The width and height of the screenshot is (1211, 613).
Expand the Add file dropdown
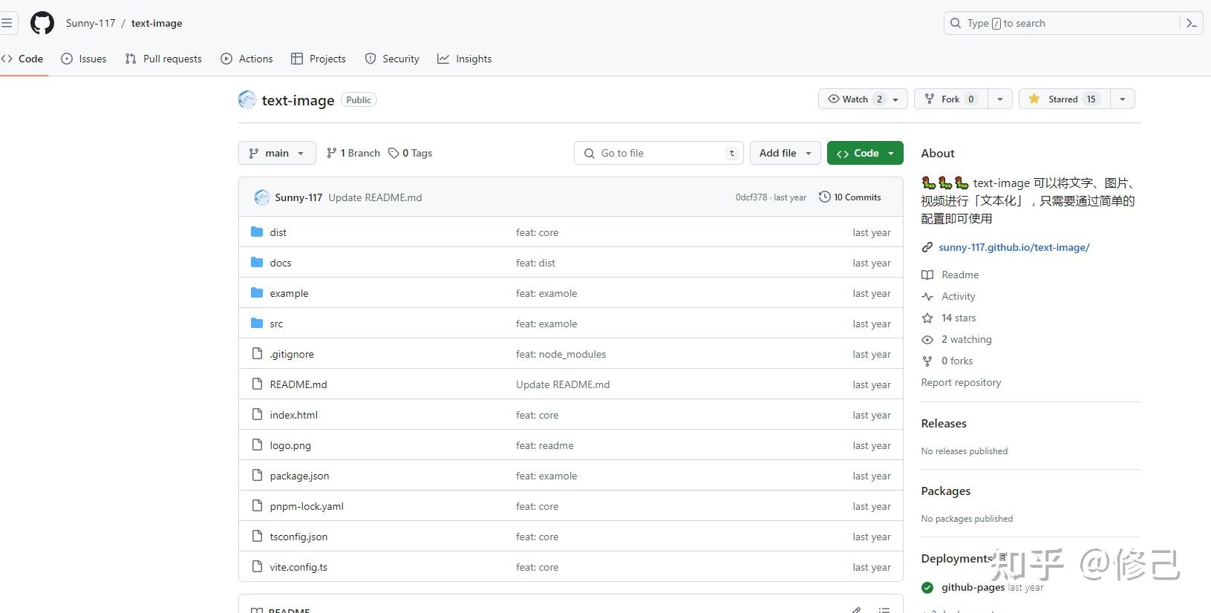[x=785, y=153]
